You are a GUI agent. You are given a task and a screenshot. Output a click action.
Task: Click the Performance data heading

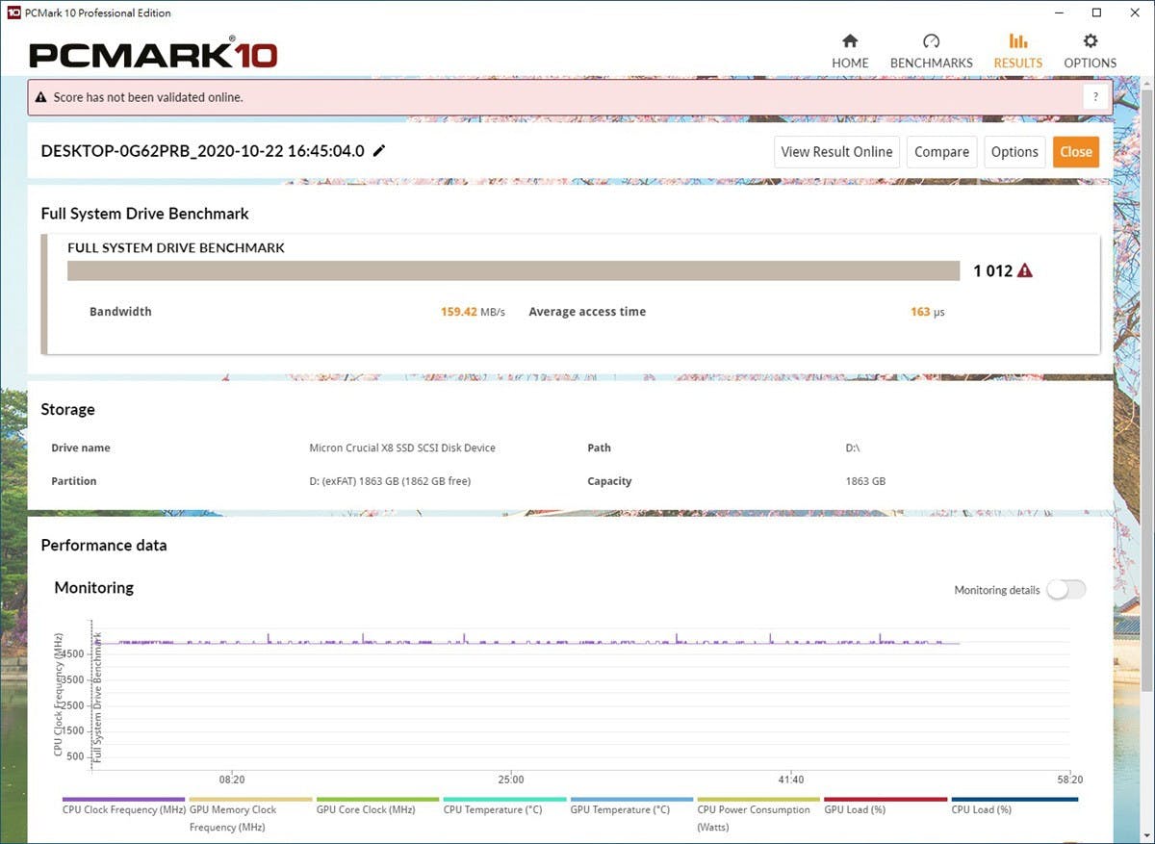click(104, 545)
